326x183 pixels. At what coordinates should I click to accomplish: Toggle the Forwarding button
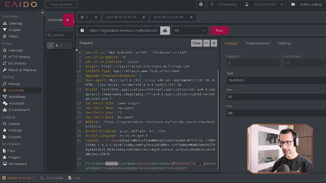(224, 4)
